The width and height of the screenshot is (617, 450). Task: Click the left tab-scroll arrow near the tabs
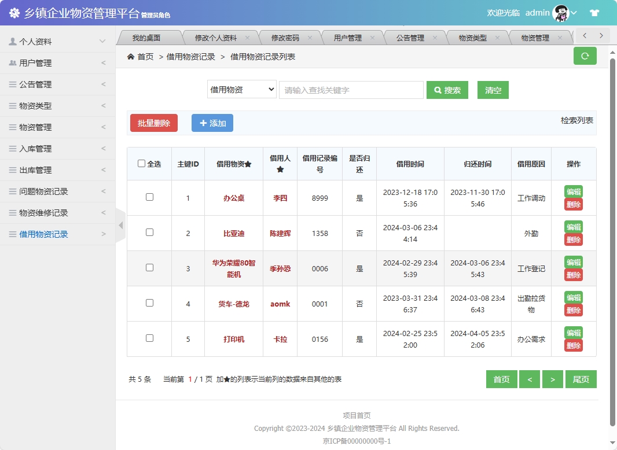(586, 35)
